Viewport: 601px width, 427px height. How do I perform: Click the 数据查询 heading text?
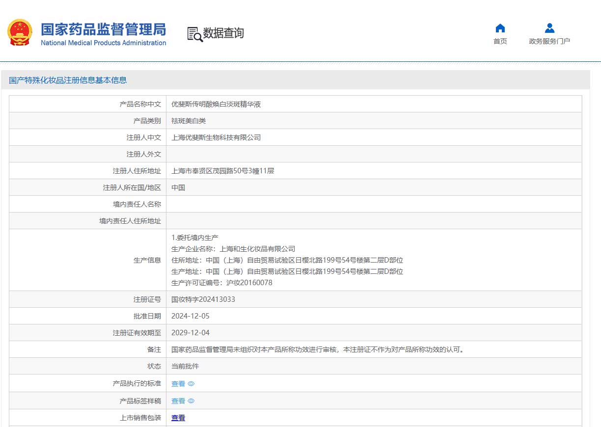[223, 33]
